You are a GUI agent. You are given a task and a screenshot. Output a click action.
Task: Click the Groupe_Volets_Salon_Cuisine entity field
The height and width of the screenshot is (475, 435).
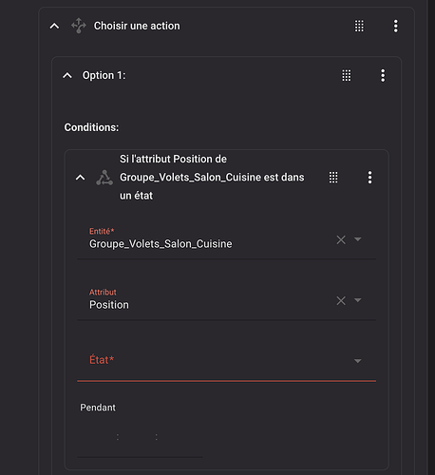pyautogui.click(x=227, y=239)
